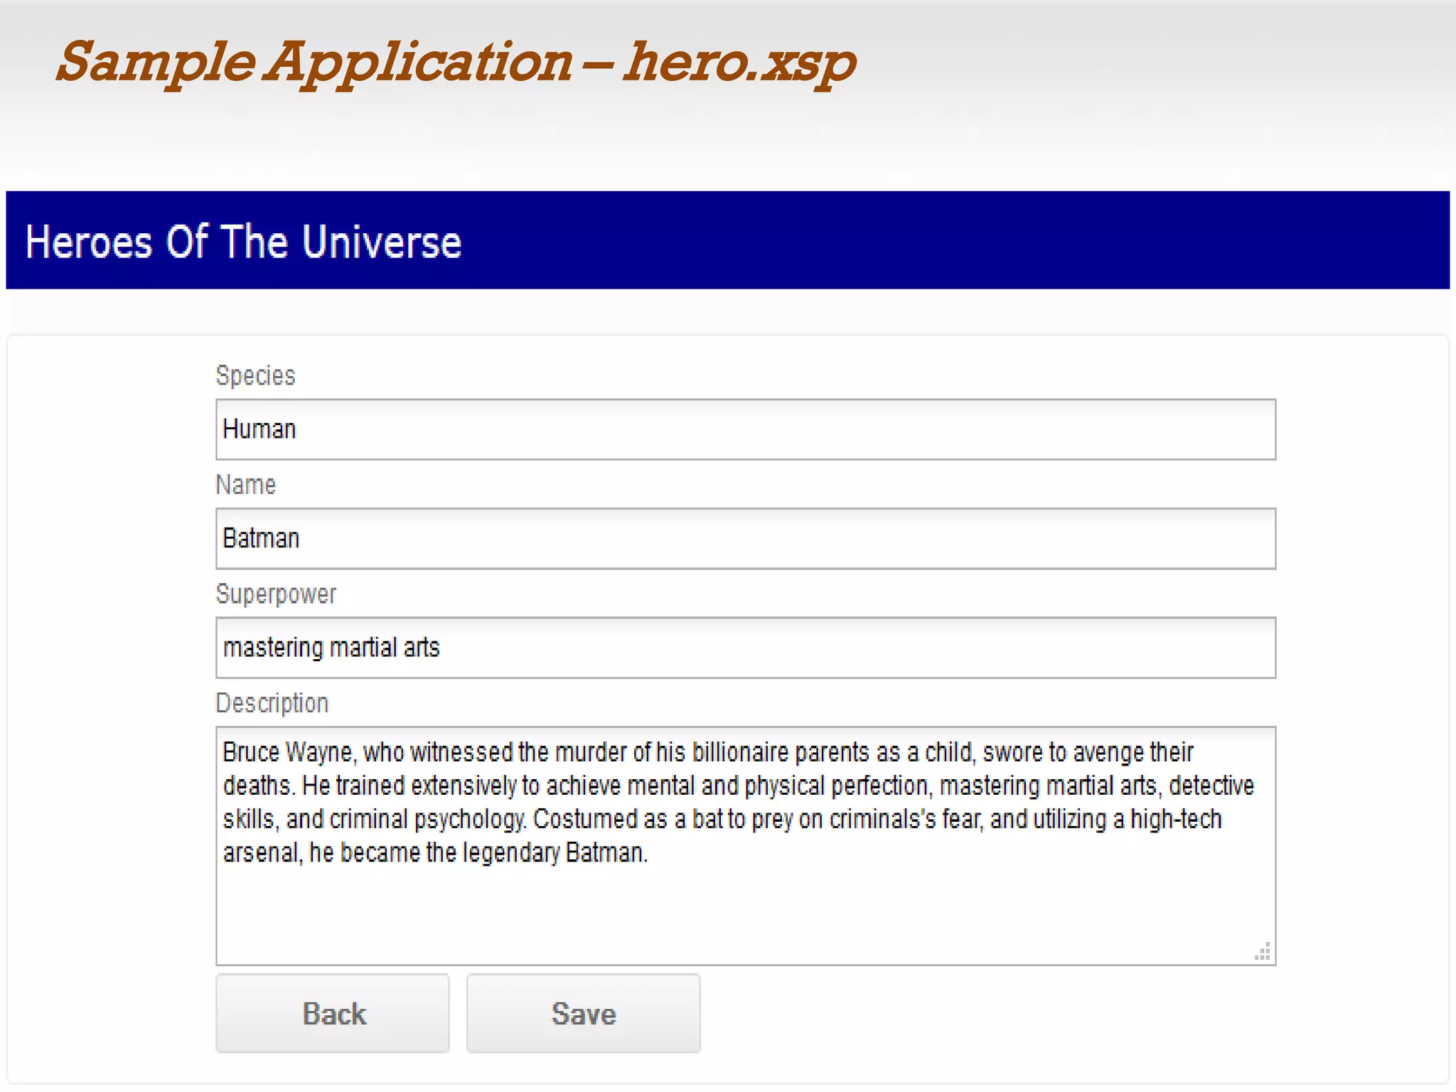This screenshot has height=1092, width=1456.
Task: Click the Species field containing Human
Action: coord(745,429)
